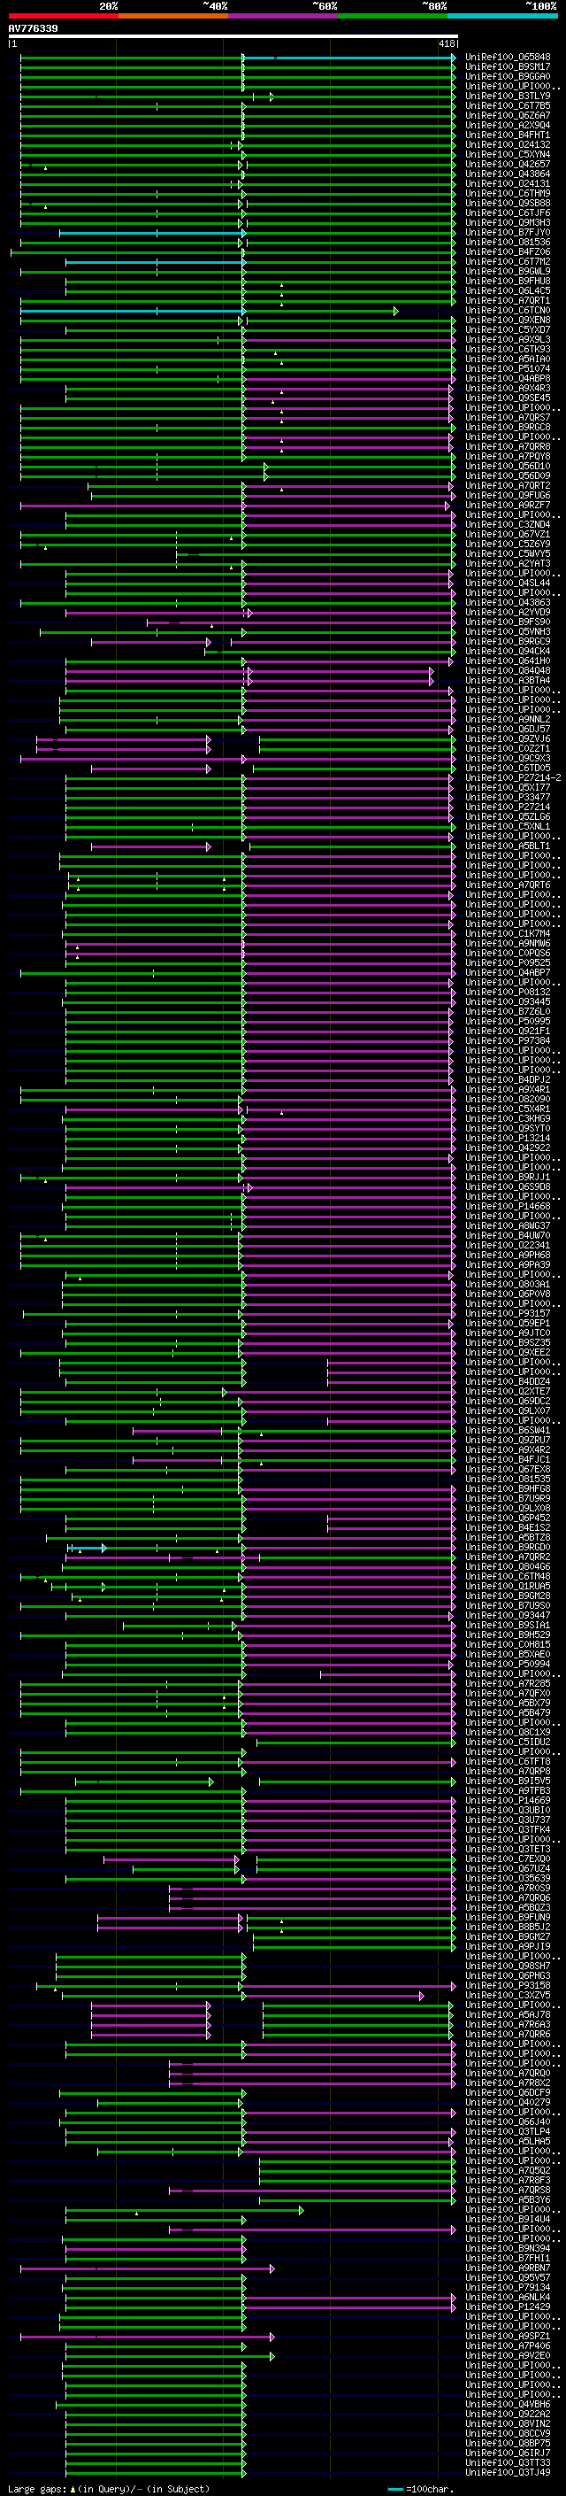The width and height of the screenshot is (566, 2496).
Task: Click the UniRef100_C5XYN4 label
Action: point(508,154)
